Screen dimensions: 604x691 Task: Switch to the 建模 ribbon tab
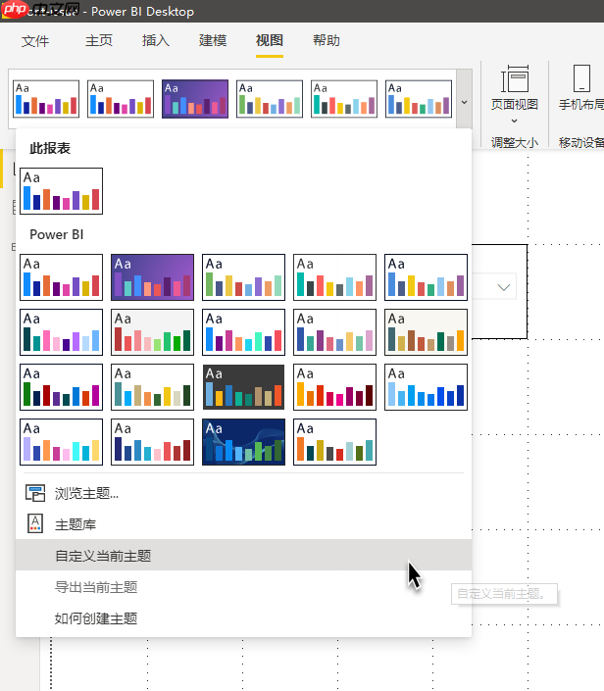pos(213,40)
